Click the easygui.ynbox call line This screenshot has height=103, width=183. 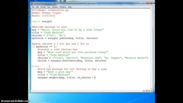pos(65,38)
